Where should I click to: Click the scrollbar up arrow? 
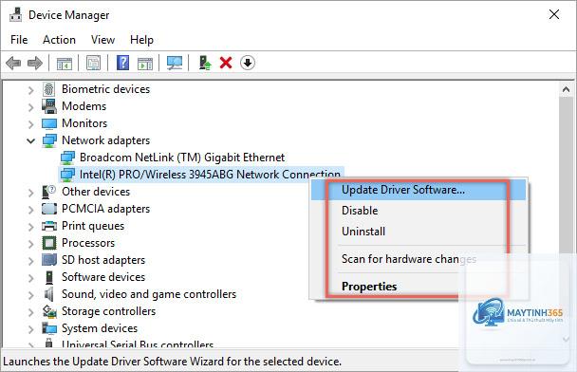[x=566, y=89]
